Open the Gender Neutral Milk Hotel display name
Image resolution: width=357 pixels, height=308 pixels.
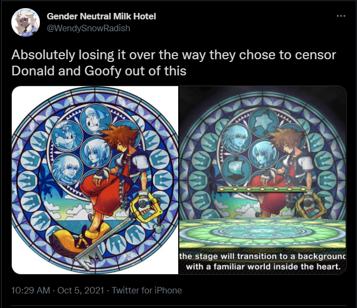pyautogui.click(x=101, y=16)
